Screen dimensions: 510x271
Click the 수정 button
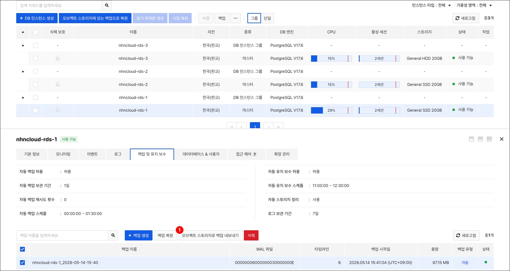206,18
